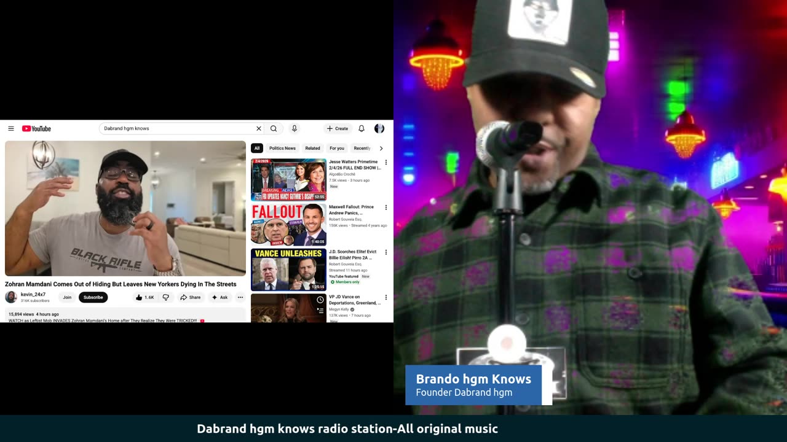Advance the filter chips with right arrow
The image size is (787, 442).
(381, 148)
